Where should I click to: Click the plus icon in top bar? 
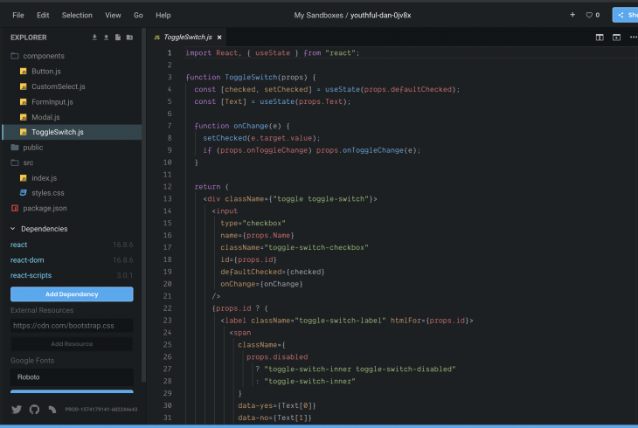point(572,15)
